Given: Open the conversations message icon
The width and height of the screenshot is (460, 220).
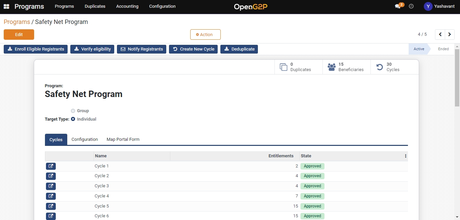Looking at the screenshot, I should click(x=398, y=6).
